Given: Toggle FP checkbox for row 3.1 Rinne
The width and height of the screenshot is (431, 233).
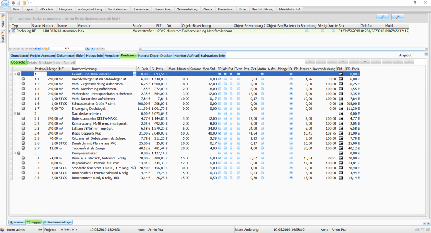Looking at the screenshot, I should (220, 158).
